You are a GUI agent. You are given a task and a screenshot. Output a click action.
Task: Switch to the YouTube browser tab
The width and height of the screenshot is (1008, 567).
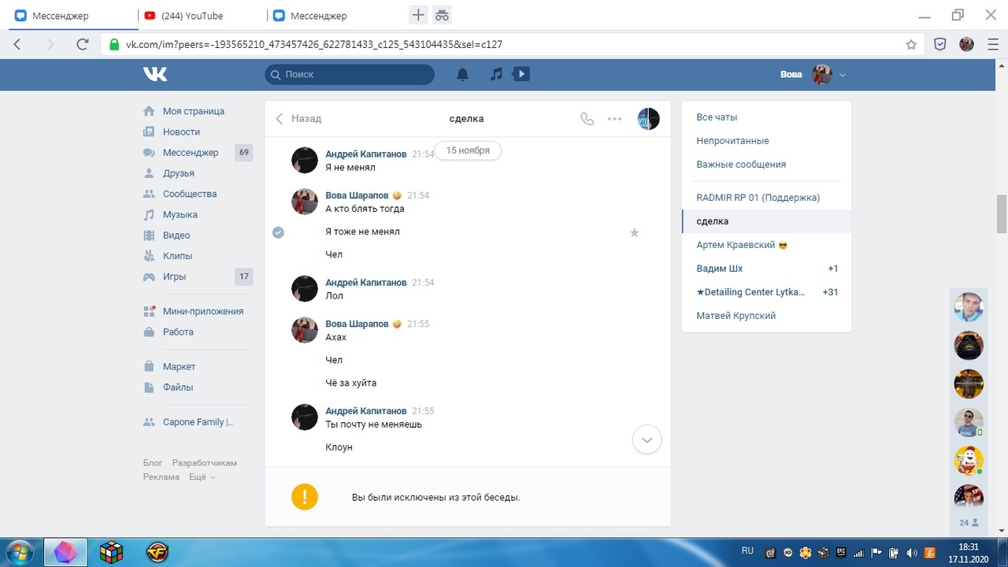pos(192,16)
